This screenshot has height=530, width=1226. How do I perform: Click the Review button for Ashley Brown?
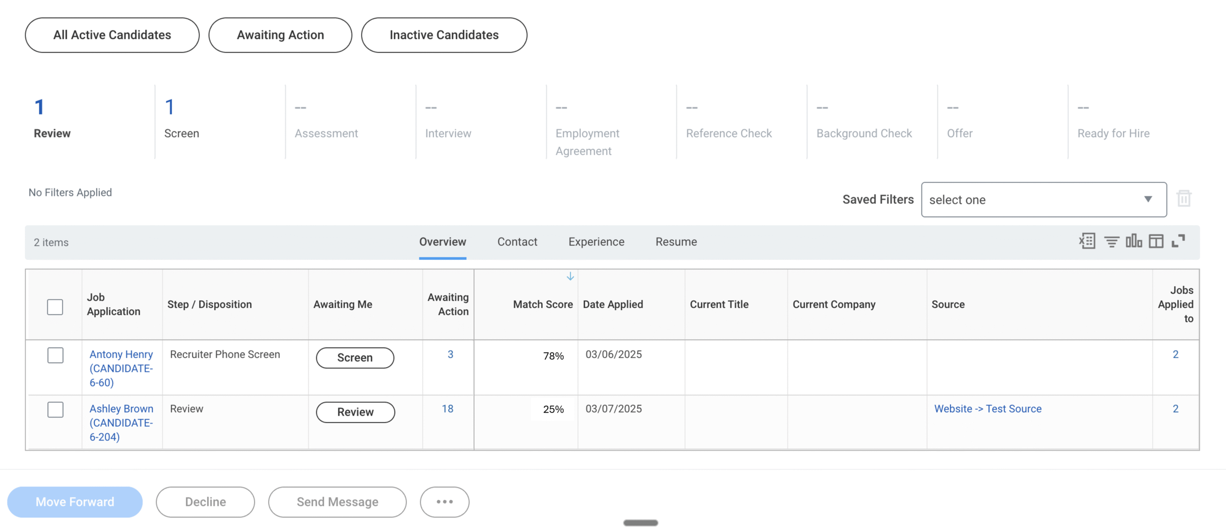pos(355,412)
